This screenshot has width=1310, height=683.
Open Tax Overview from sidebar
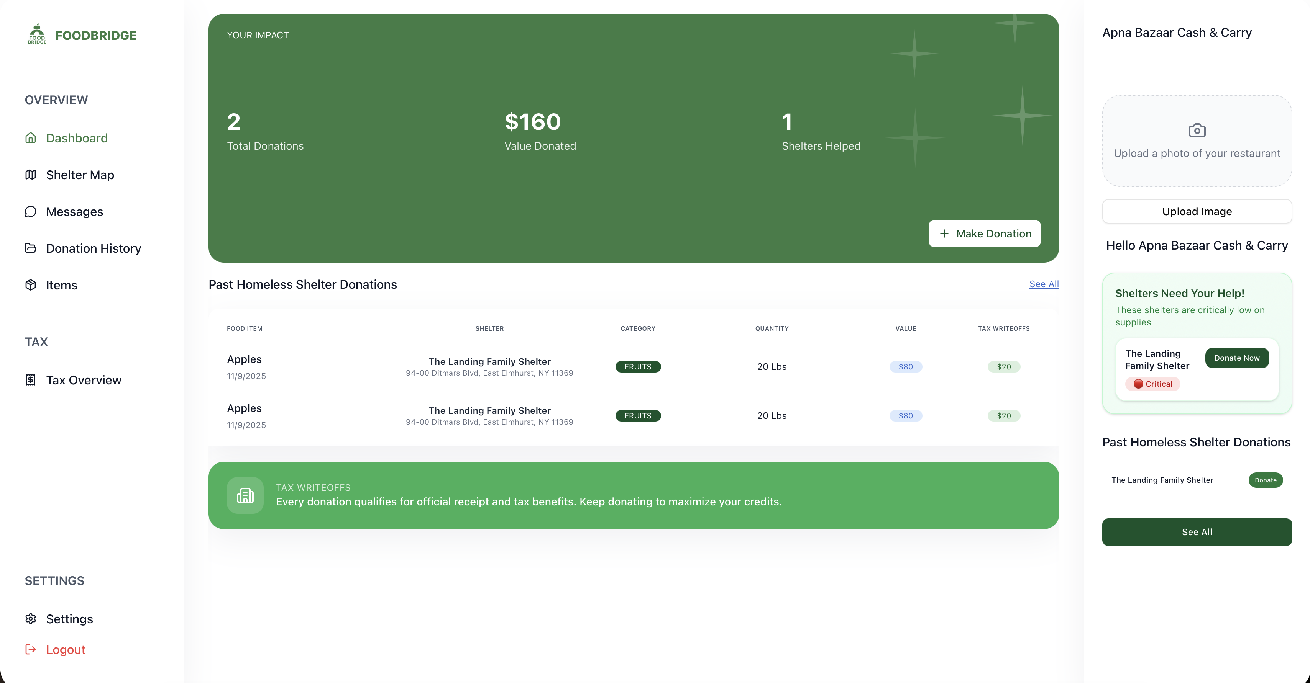coord(84,380)
